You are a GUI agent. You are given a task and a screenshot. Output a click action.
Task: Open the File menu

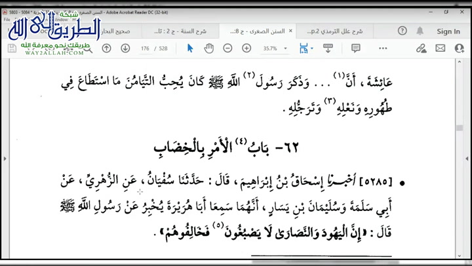[7, 20]
